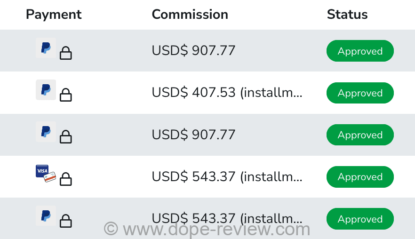This screenshot has width=415, height=239.
Task: Click PayPal icon in the last row
Action: pos(46,215)
